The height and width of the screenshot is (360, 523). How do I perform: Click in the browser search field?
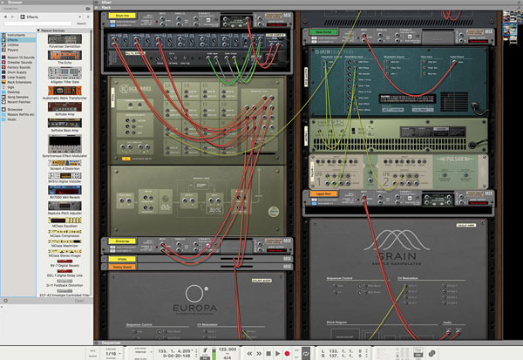(x=37, y=24)
